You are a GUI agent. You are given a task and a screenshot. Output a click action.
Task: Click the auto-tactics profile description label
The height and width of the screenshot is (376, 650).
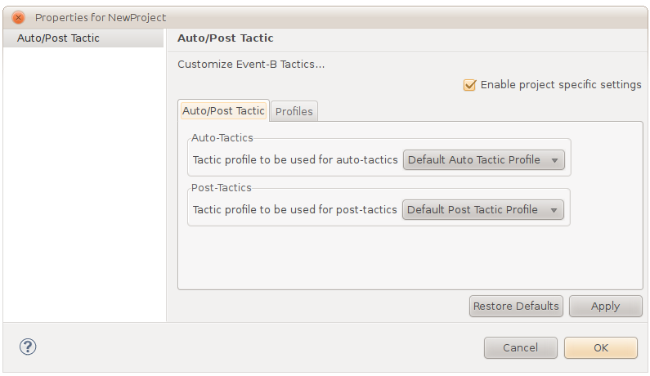[295, 160]
